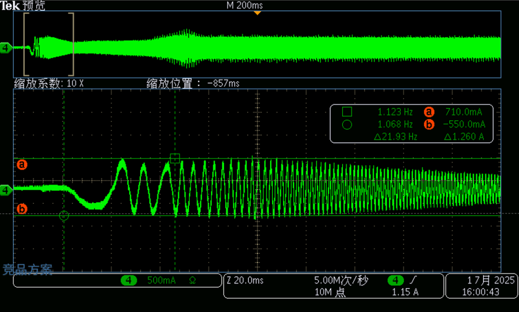
Task: Select the channel 4 marker in the overview
Action: pyautogui.click(x=6, y=48)
